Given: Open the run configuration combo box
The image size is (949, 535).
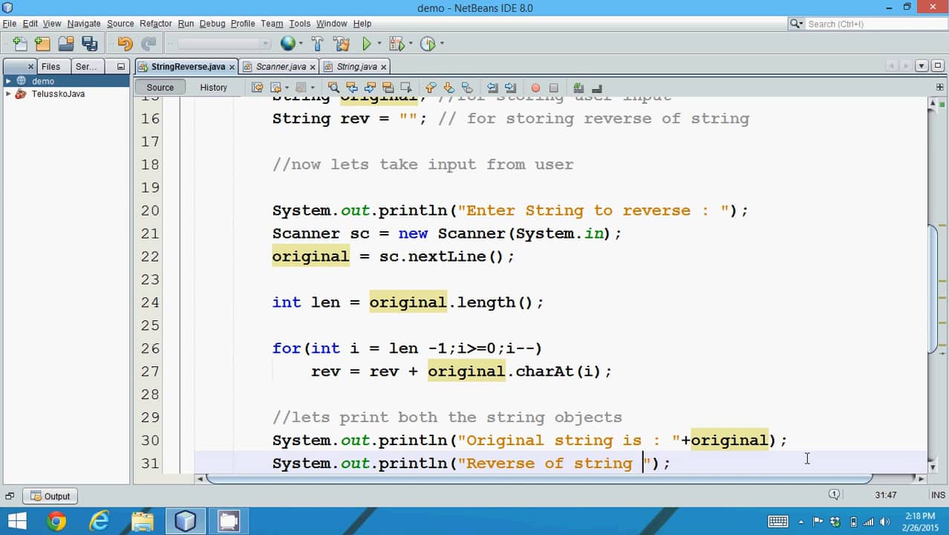Looking at the screenshot, I should tap(224, 44).
